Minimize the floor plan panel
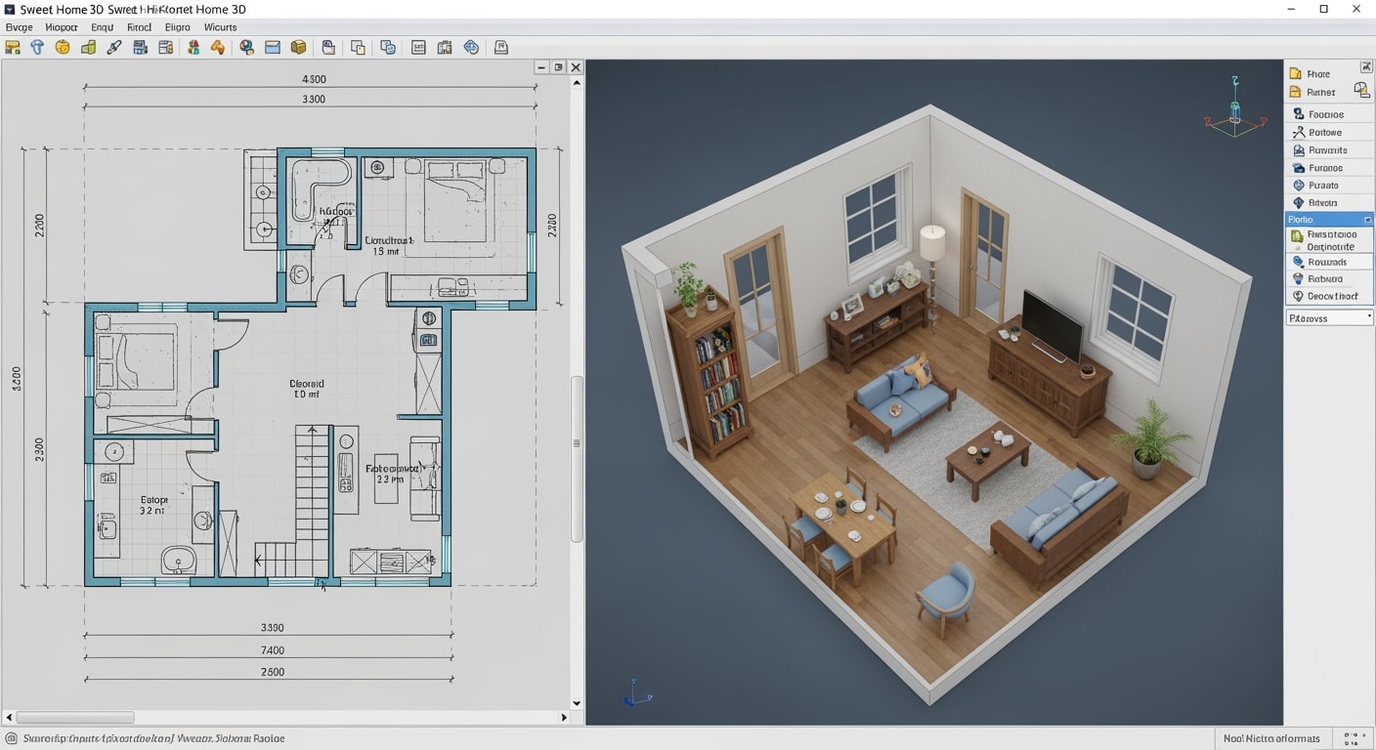Viewport: 1376px width, 750px height. click(x=542, y=67)
